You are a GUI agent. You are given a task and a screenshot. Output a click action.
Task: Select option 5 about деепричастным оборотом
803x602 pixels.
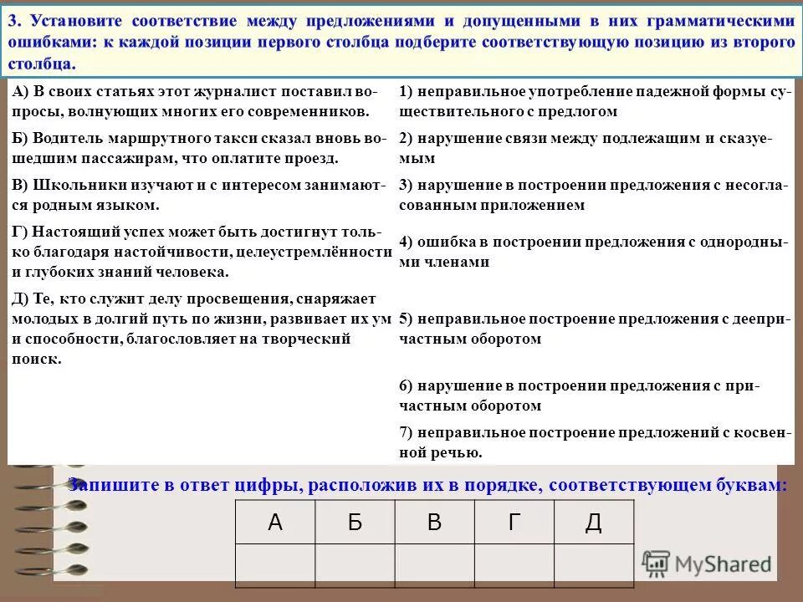point(594,326)
